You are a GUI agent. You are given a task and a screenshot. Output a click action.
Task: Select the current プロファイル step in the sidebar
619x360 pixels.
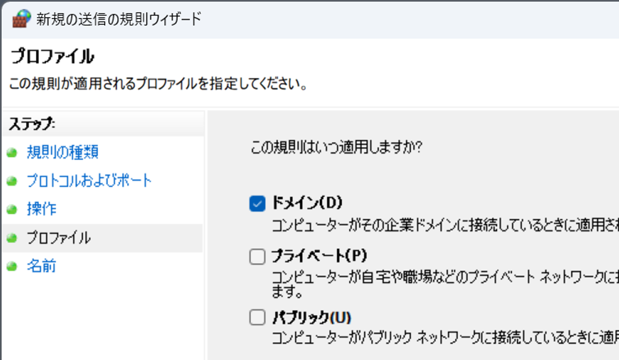[x=59, y=238]
